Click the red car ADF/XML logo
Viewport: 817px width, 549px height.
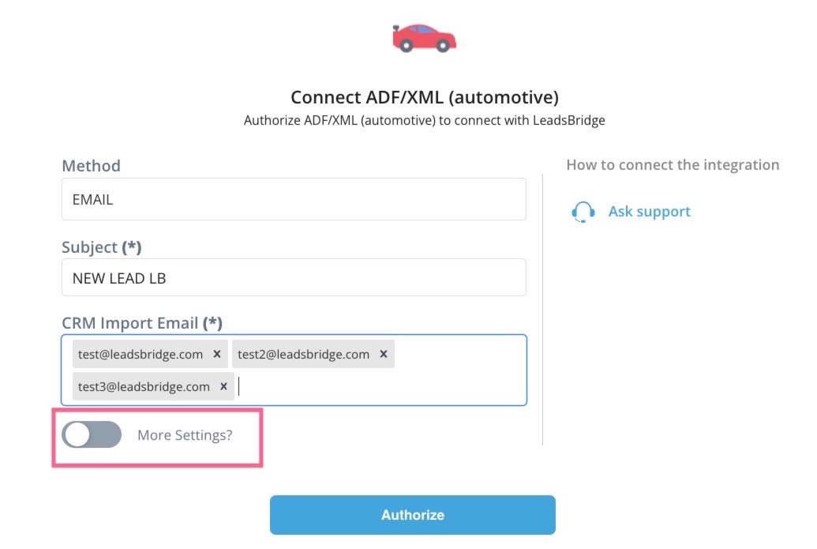tap(424, 38)
